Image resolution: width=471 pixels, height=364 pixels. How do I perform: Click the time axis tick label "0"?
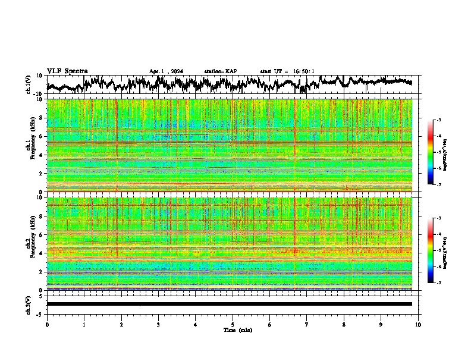(x=47, y=325)
